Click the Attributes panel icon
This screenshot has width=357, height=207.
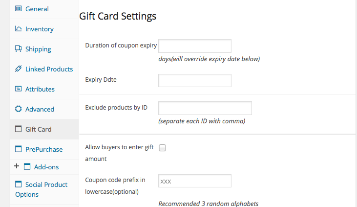tap(19, 89)
